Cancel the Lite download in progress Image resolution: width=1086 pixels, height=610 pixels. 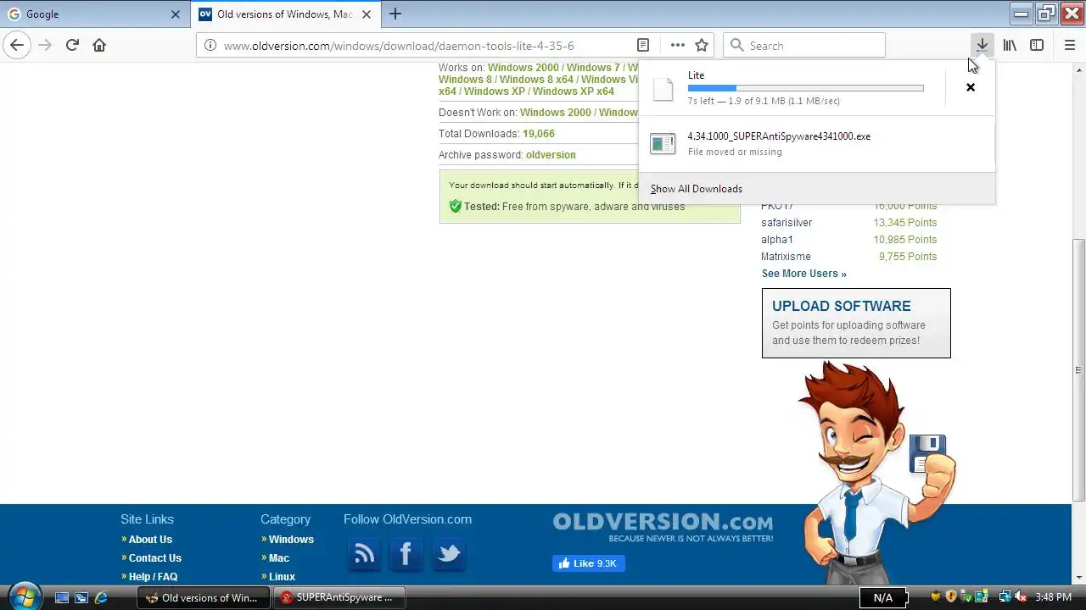tap(971, 87)
